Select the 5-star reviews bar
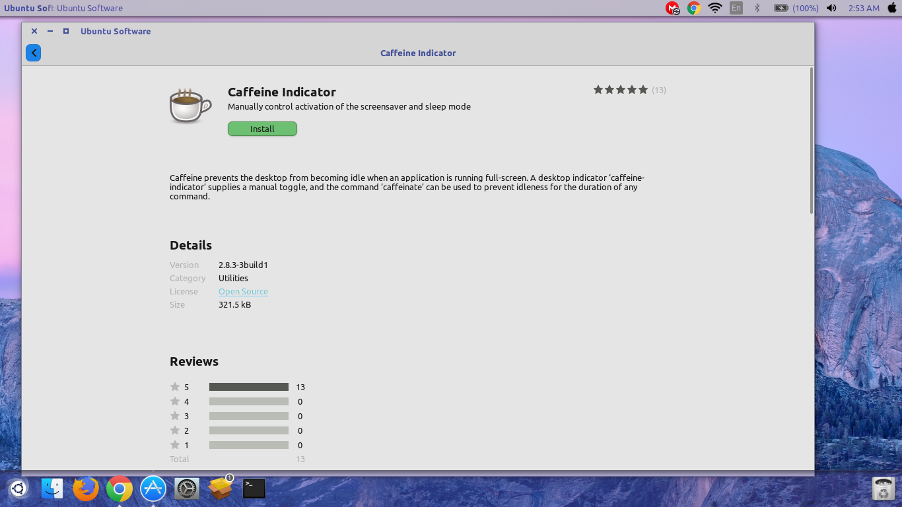The height and width of the screenshot is (507, 902). point(249,387)
